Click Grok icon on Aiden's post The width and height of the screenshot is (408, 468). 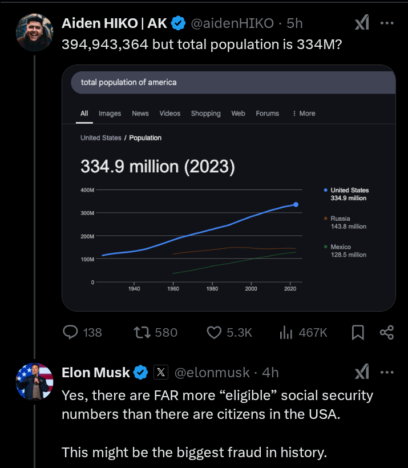(x=362, y=23)
